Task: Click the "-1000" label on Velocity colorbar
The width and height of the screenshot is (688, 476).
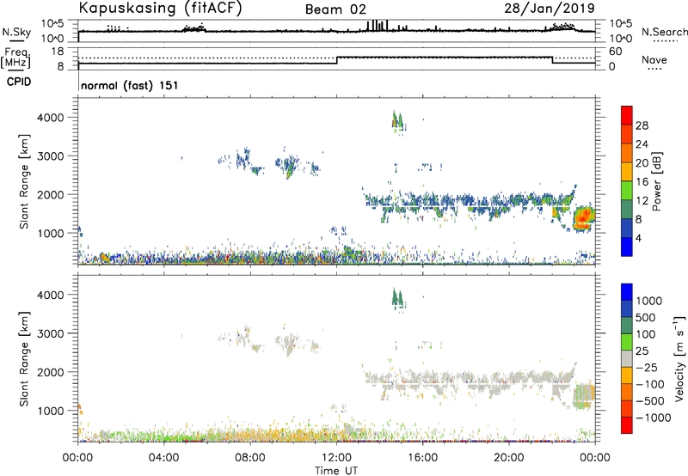Action: 653,418
